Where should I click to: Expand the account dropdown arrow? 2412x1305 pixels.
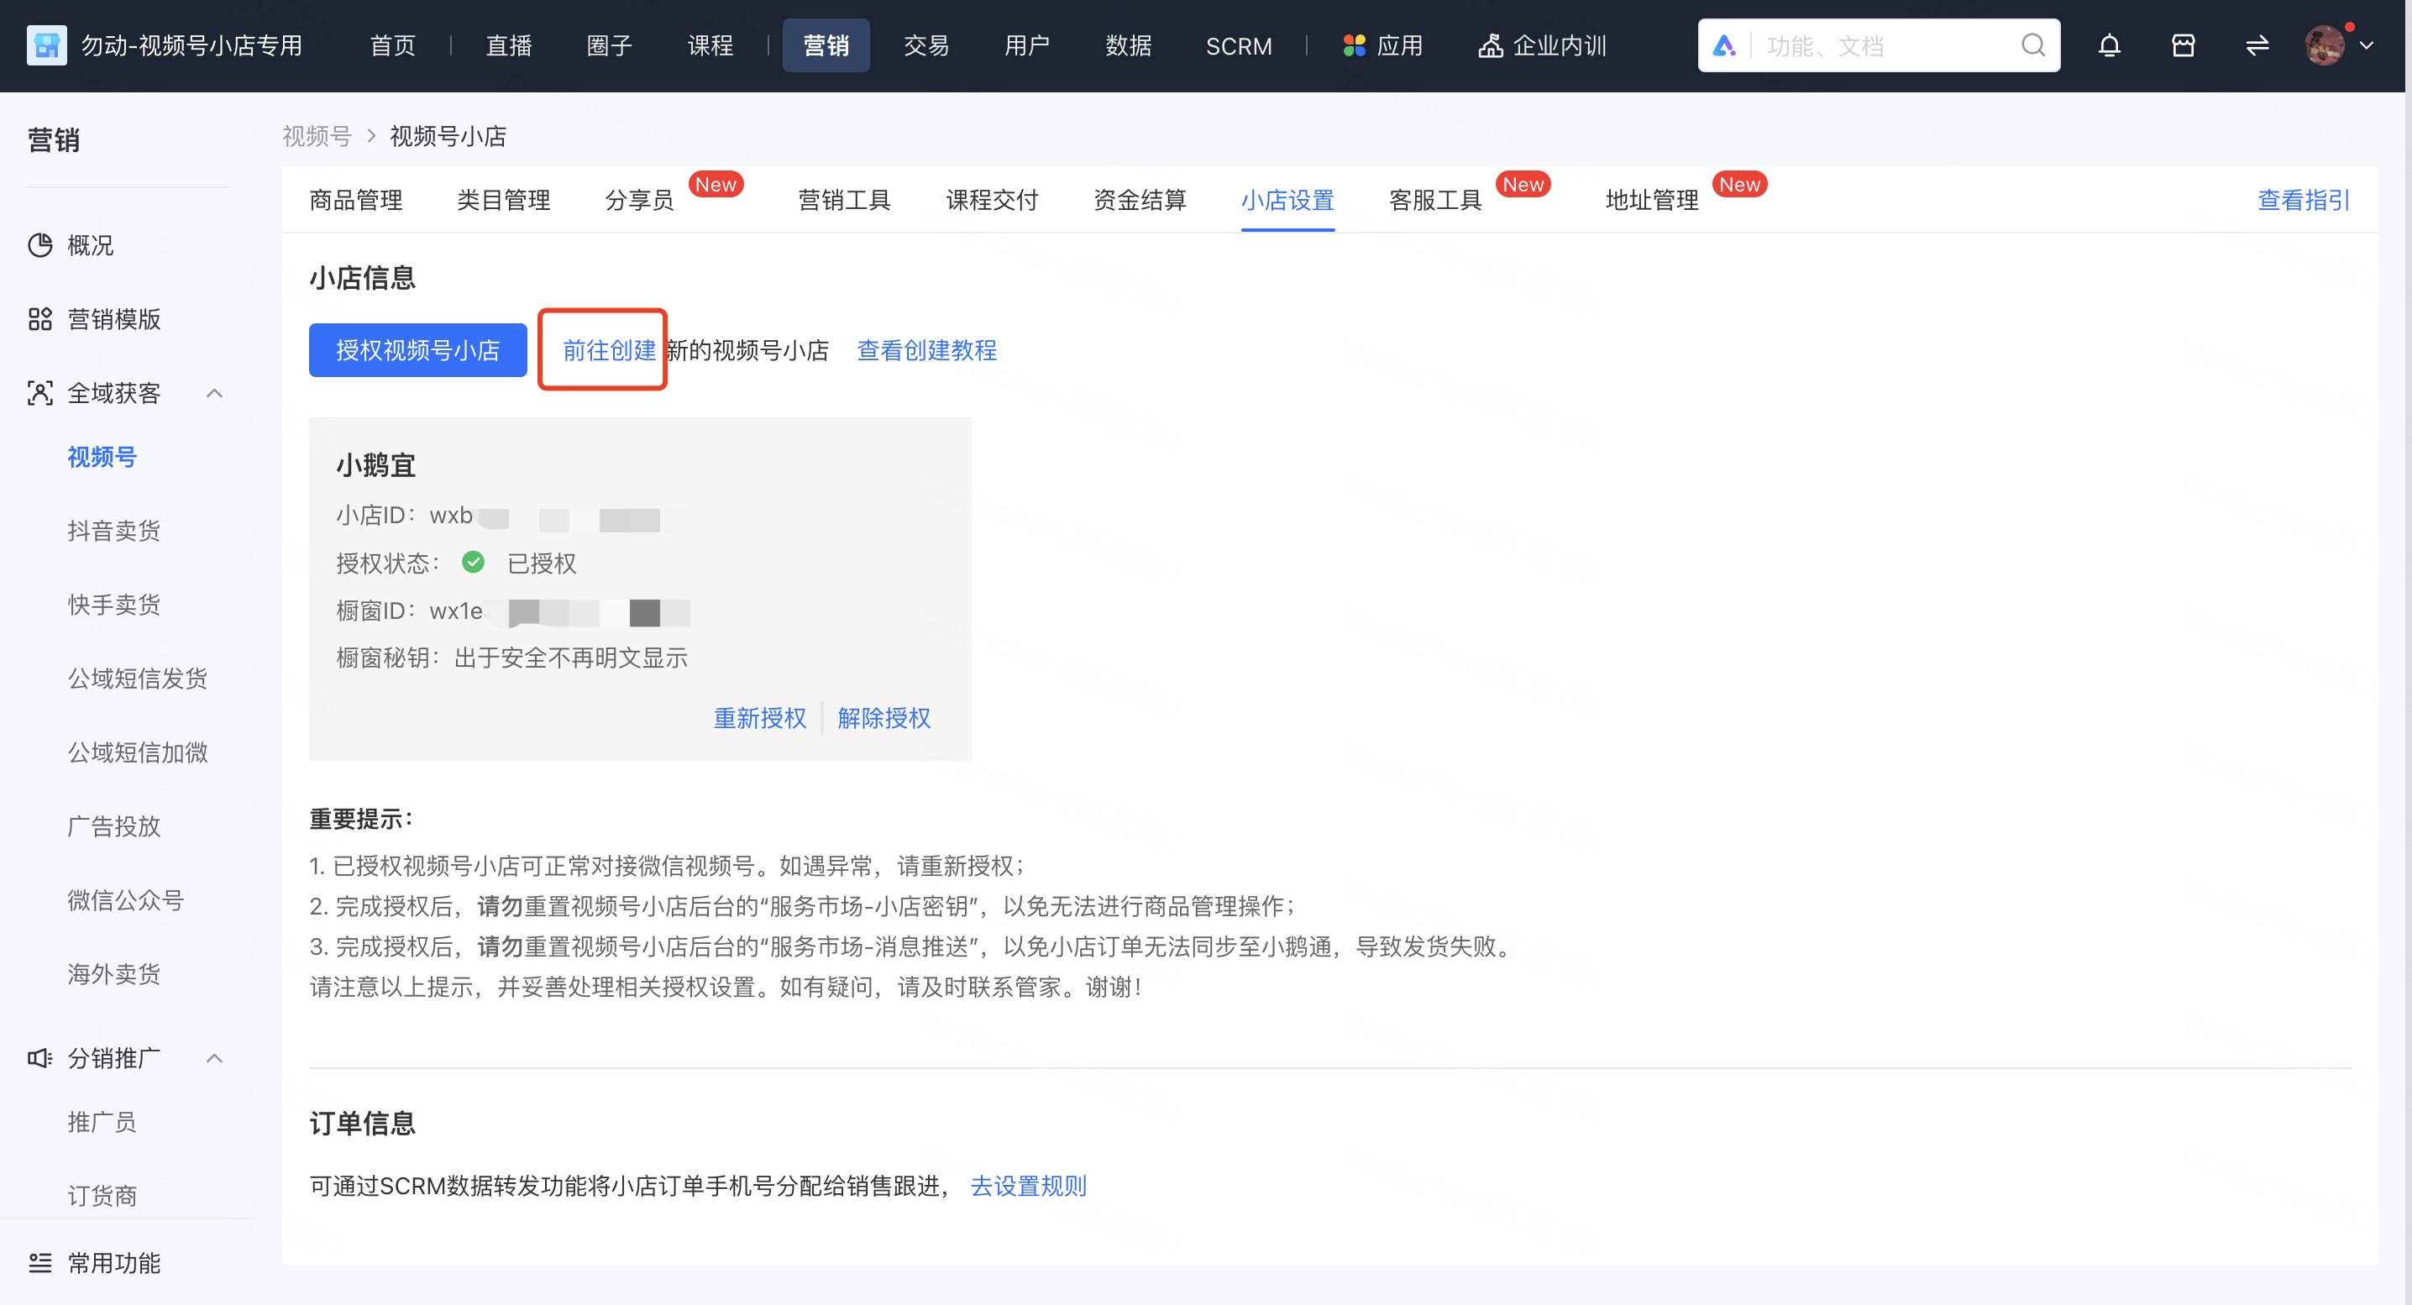tap(2366, 45)
